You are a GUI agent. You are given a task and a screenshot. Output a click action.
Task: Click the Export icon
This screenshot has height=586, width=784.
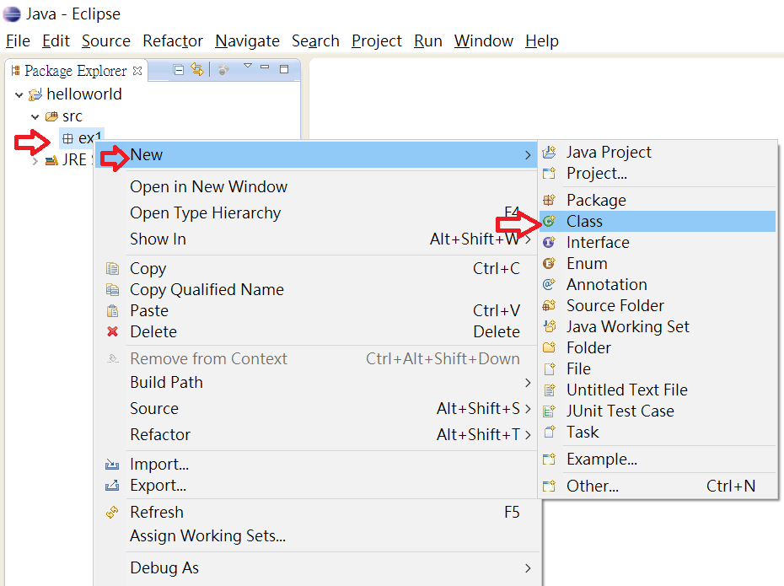pos(112,485)
